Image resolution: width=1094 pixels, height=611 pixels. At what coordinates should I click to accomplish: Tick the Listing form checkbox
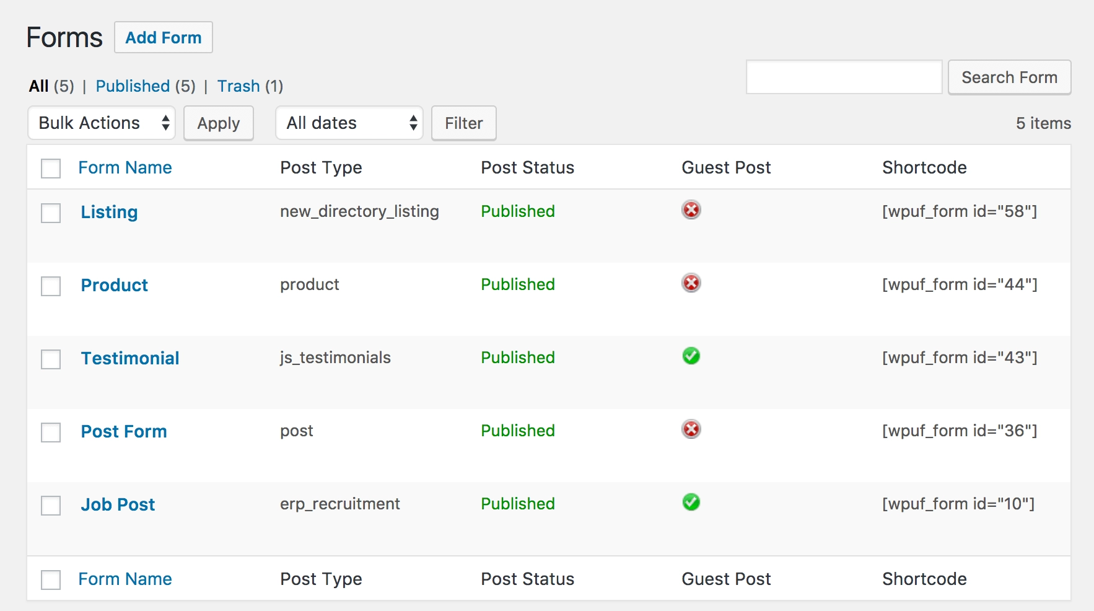(x=51, y=213)
